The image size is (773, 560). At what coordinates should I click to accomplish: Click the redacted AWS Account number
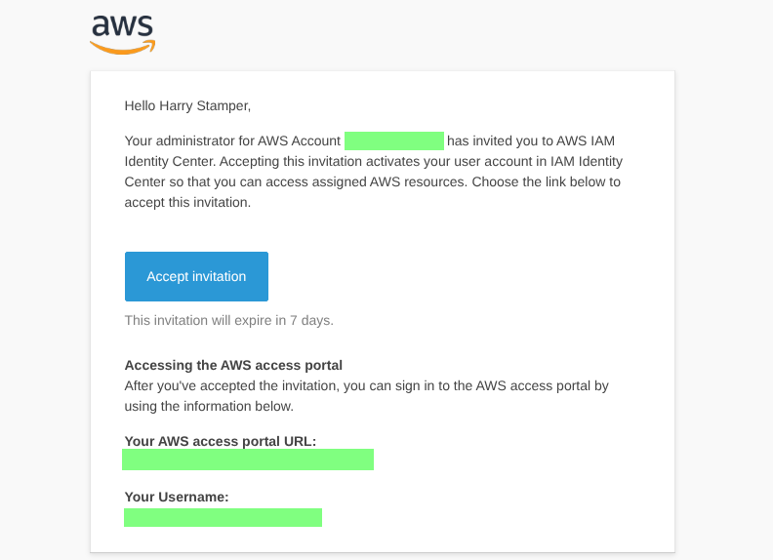click(394, 140)
